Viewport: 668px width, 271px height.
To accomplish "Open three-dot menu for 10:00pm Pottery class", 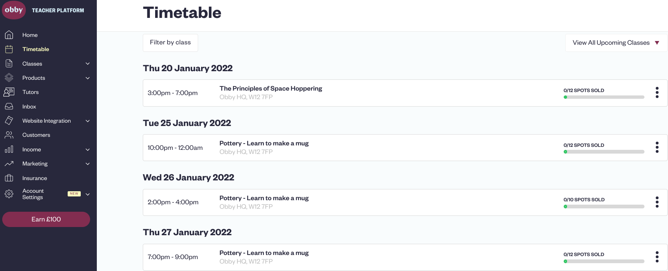I will 657,147.
